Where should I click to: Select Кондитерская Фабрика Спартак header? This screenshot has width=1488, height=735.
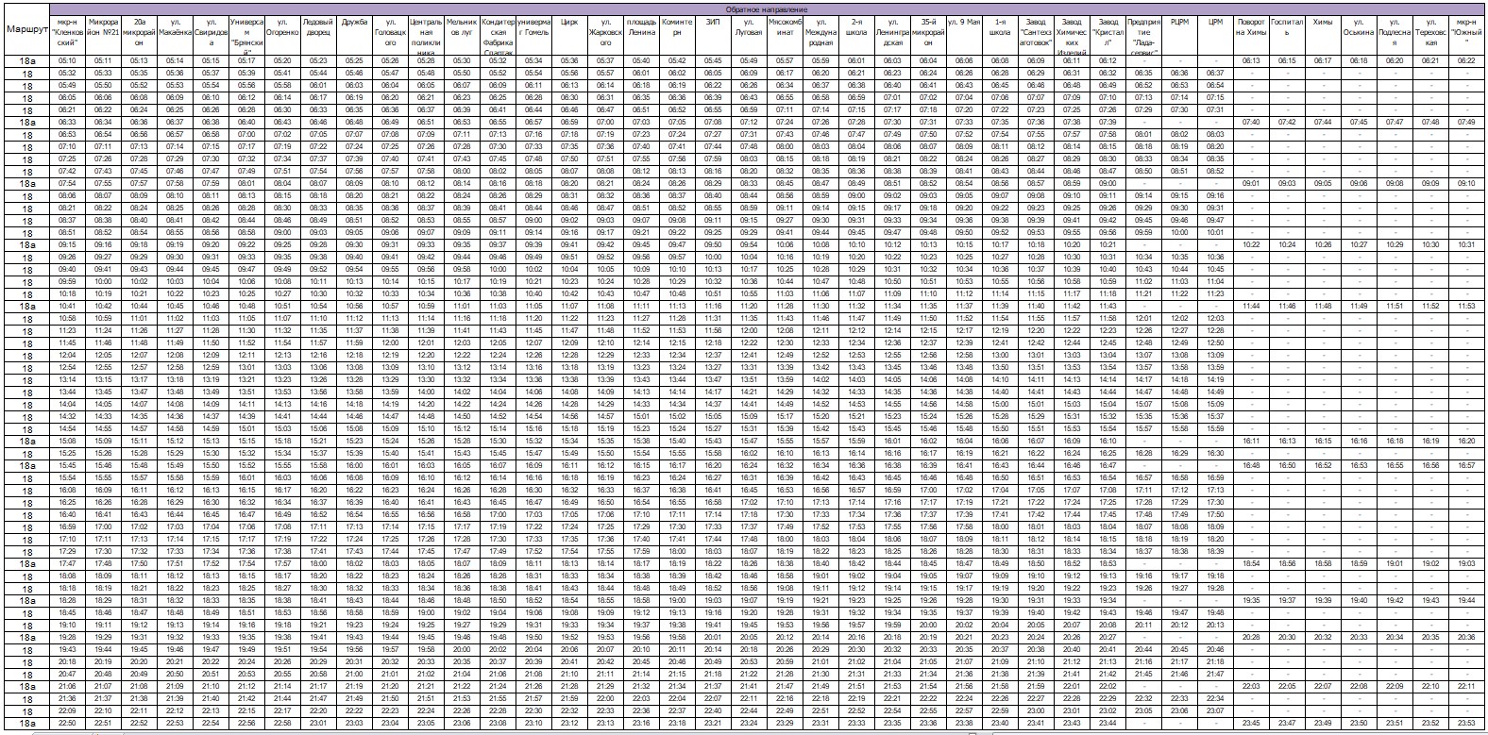coord(498,35)
